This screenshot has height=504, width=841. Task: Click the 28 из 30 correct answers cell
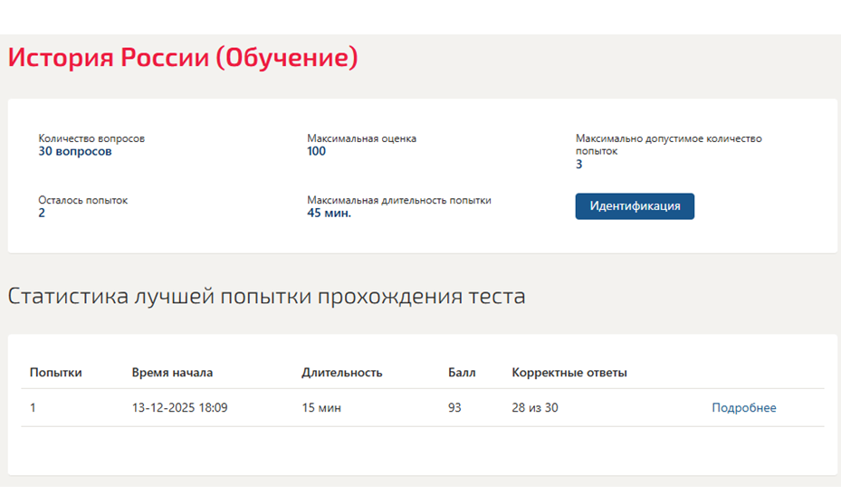(x=535, y=407)
